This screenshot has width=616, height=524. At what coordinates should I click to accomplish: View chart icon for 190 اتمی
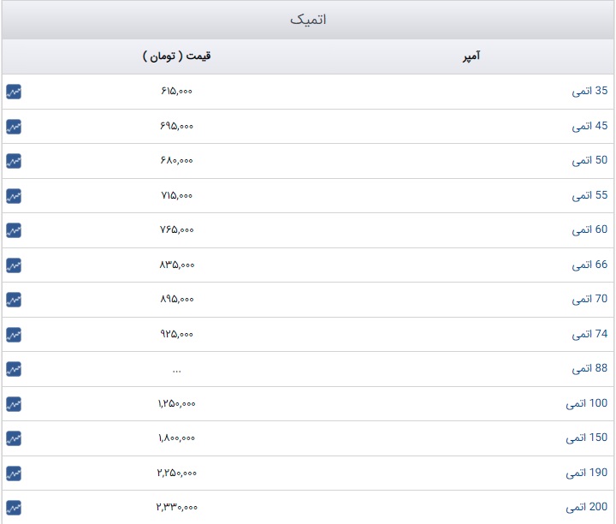coord(14,473)
